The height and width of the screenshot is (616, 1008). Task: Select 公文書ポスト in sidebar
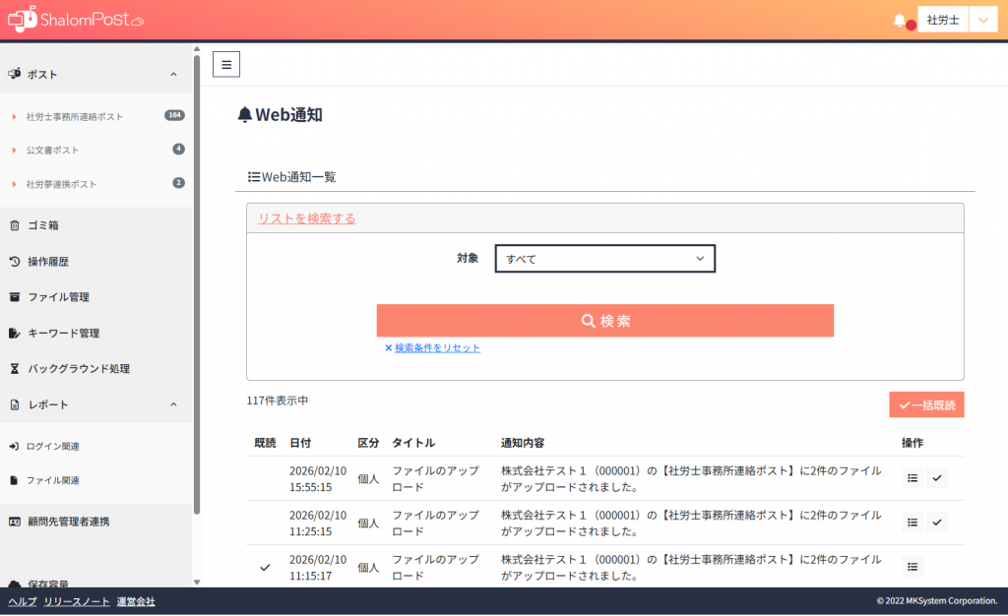(52, 151)
